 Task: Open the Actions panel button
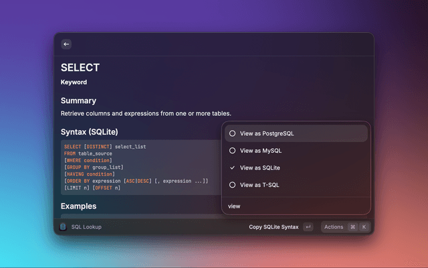coord(334,227)
